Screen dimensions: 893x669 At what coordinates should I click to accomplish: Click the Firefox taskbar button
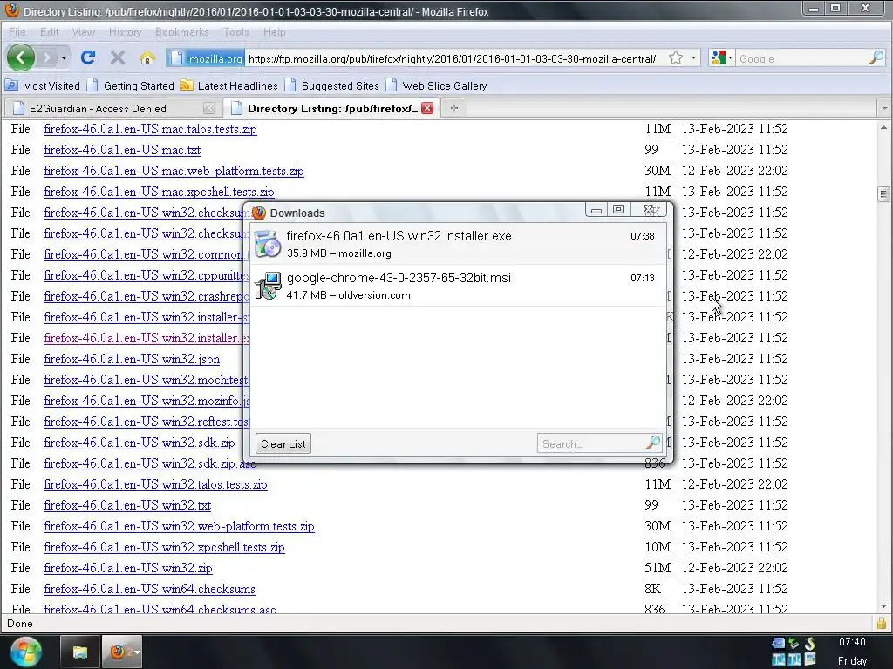[122, 652]
